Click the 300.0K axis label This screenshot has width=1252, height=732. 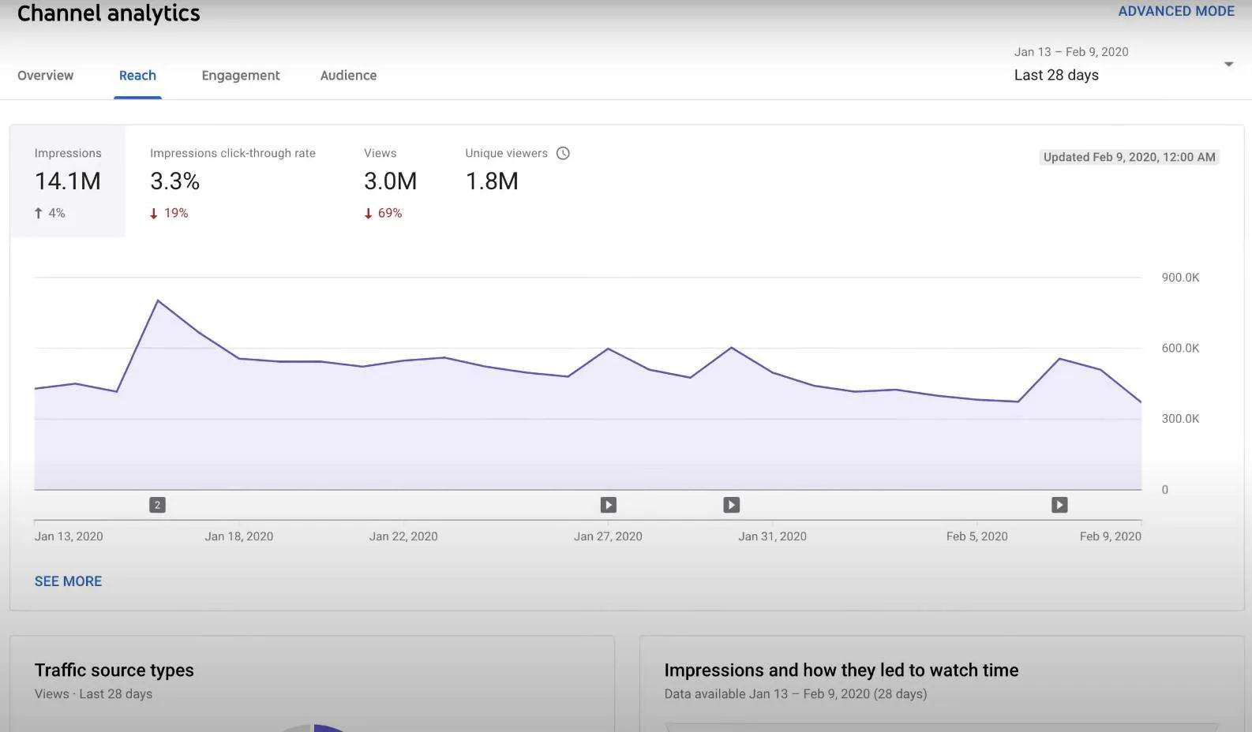pyautogui.click(x=1180, y=419)
